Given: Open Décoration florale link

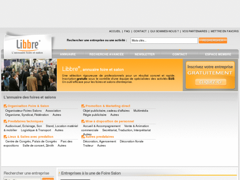Looking at the screenshot, I should point(132,141).
